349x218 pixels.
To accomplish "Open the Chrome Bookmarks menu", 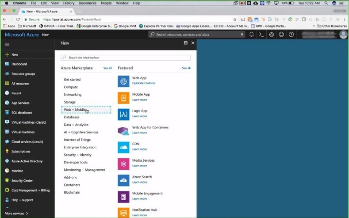I will 88,3.
